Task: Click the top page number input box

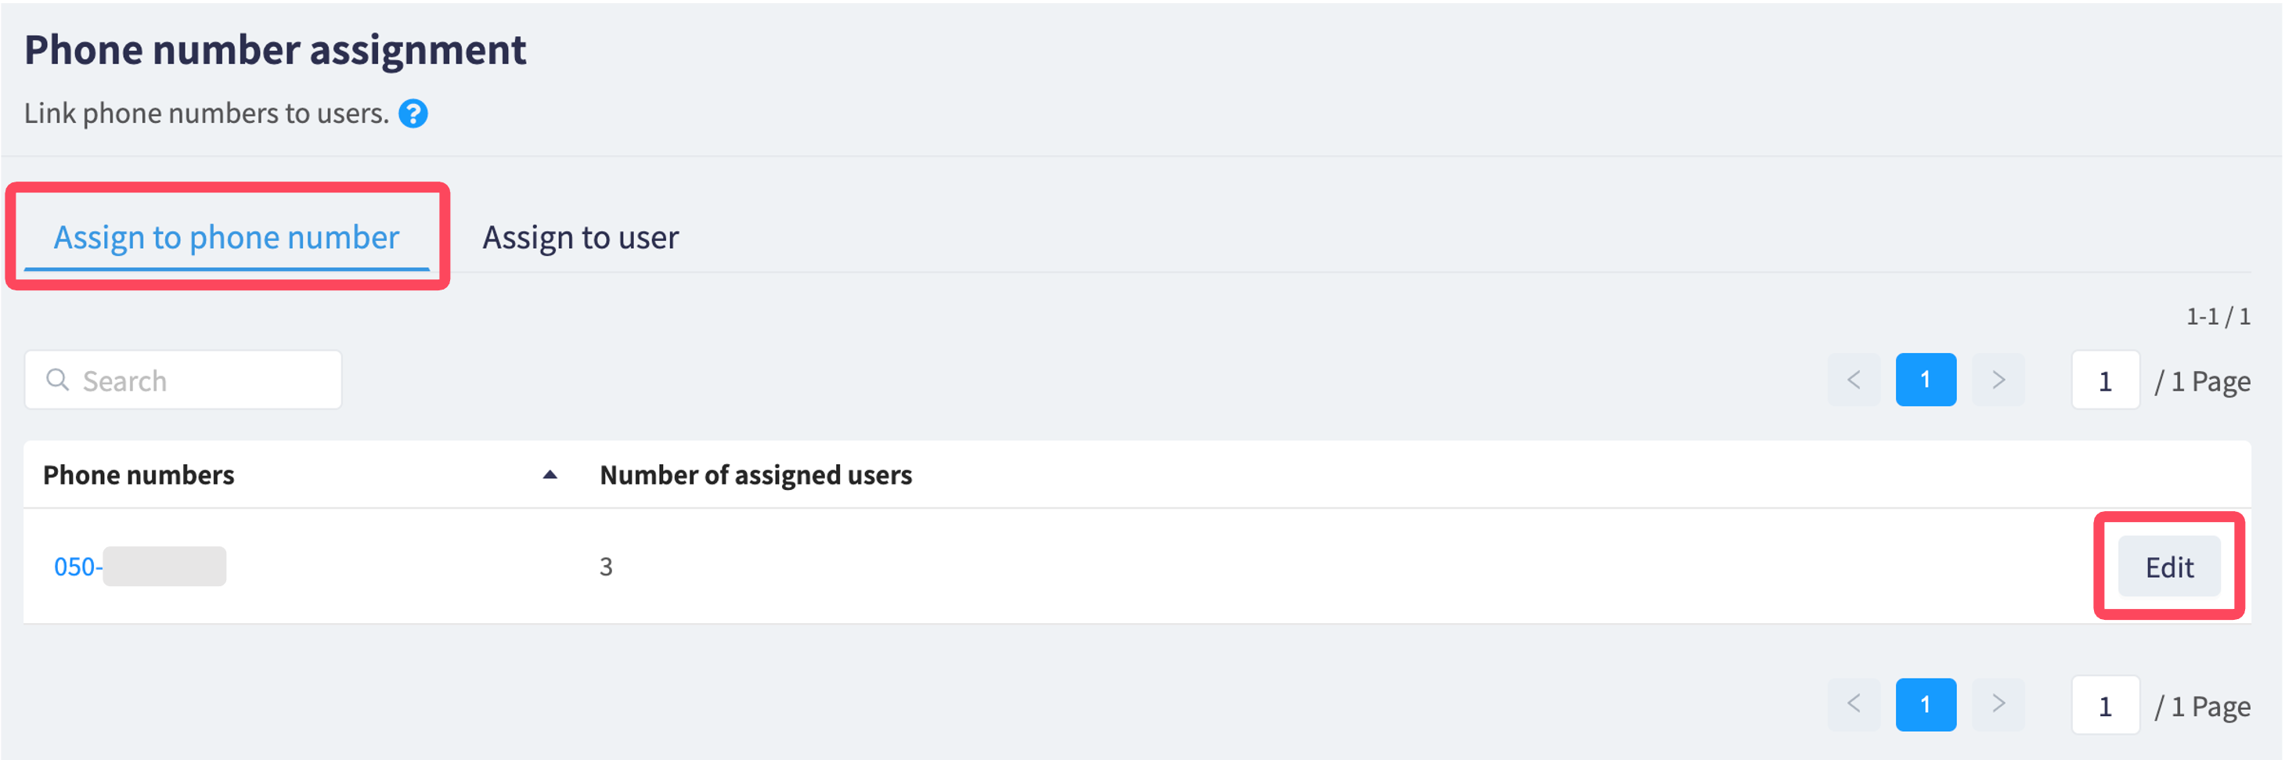Action: pyautogui.click(x=2105, y=380)
